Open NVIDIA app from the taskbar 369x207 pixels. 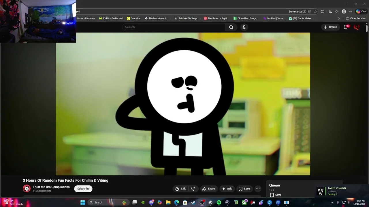[143, 202]
